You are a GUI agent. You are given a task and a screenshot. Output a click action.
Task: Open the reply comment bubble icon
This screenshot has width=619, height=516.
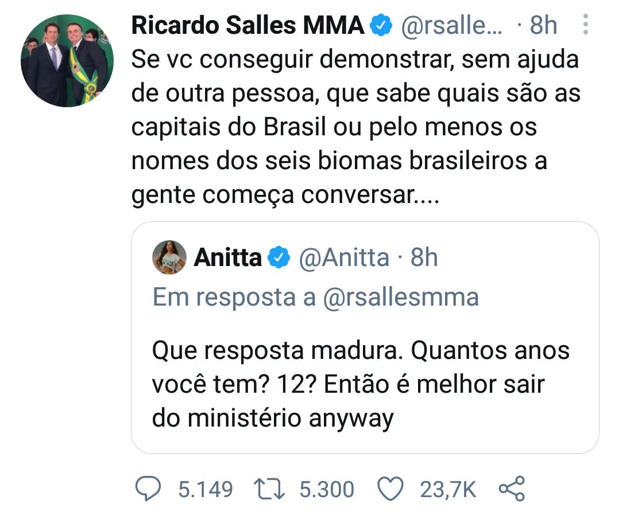(x=148, y=489)
